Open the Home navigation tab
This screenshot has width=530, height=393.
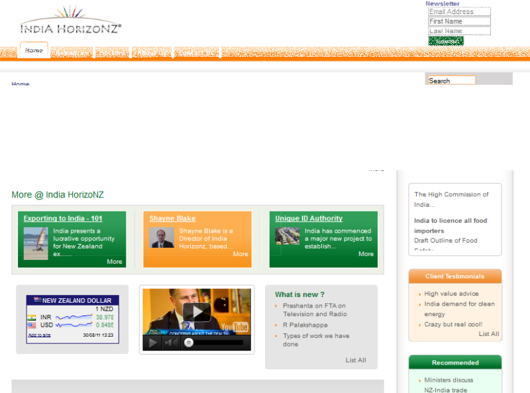tap(34, 50)
